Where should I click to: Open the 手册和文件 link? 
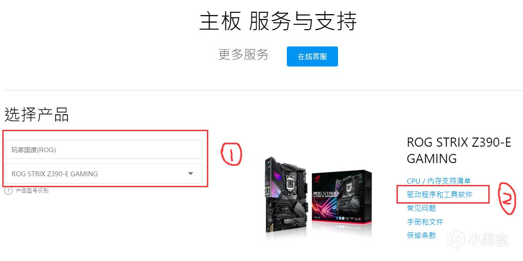pos(425,222)
